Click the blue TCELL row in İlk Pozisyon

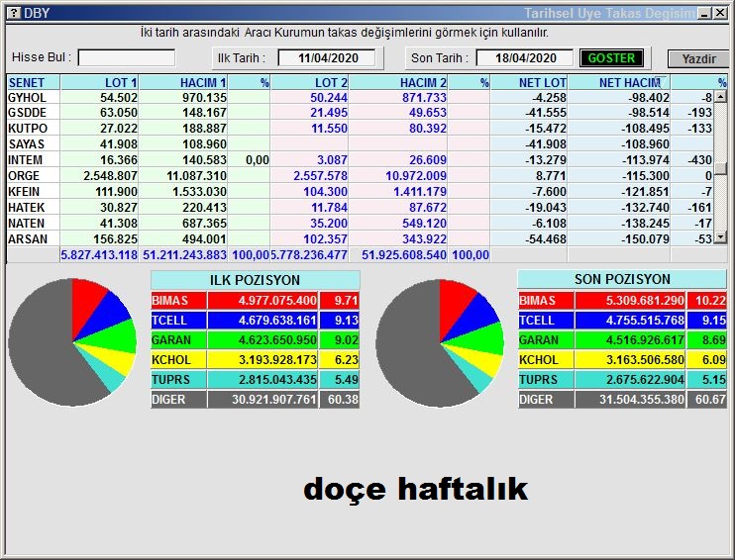click(x=256, y=321)
